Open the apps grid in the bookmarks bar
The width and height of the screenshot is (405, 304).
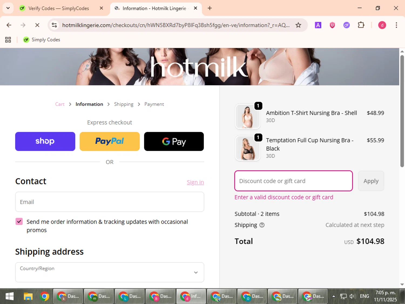coord(8,40)
